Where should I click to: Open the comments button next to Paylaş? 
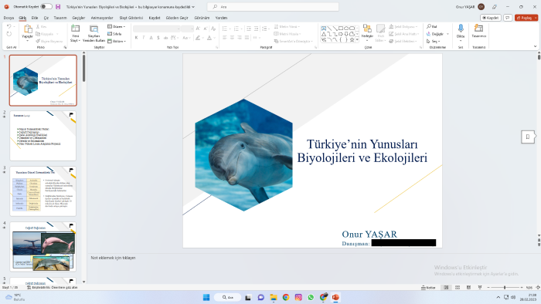508,18
